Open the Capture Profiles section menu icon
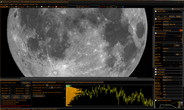The height and width of the screenshot is (110, 184). (181, 11)
